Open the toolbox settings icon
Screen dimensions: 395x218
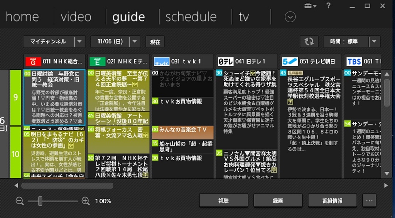click(x=308, y=5)
